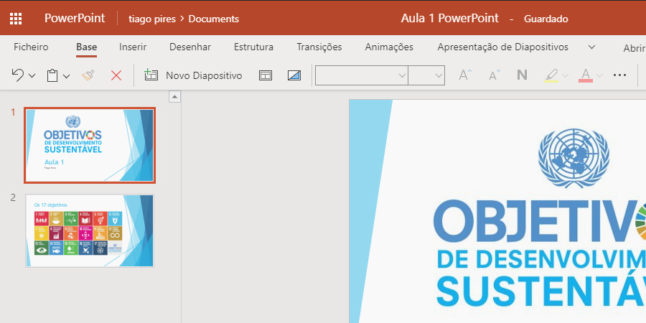Expand highlight color dropdown arrow
The image size is (646, 323).
tap(566, 76)
